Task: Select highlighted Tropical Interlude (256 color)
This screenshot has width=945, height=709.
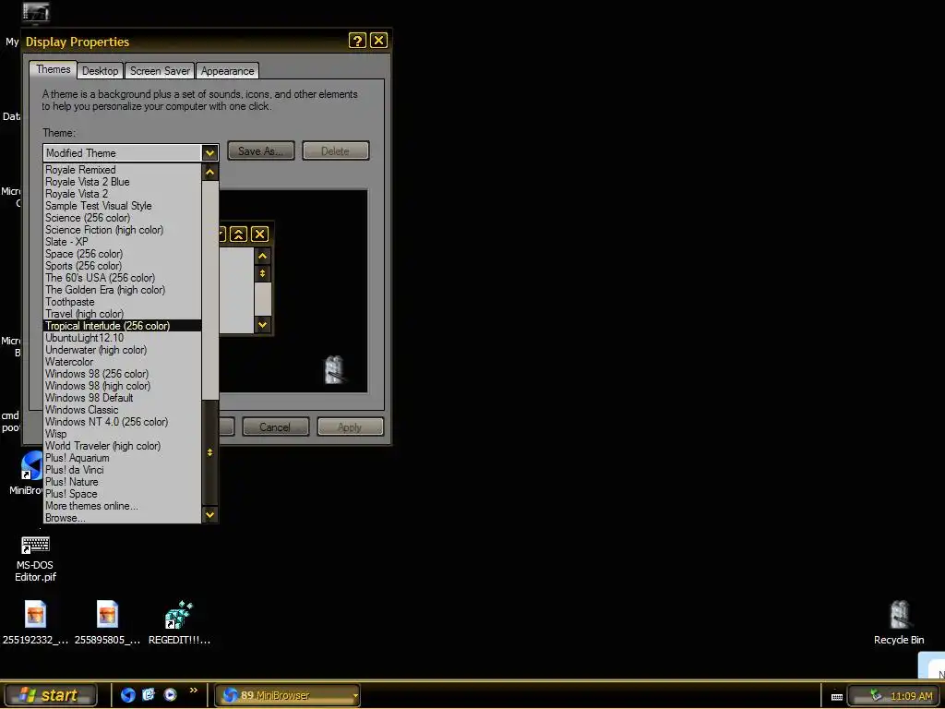Action: (x=123, y=326)
